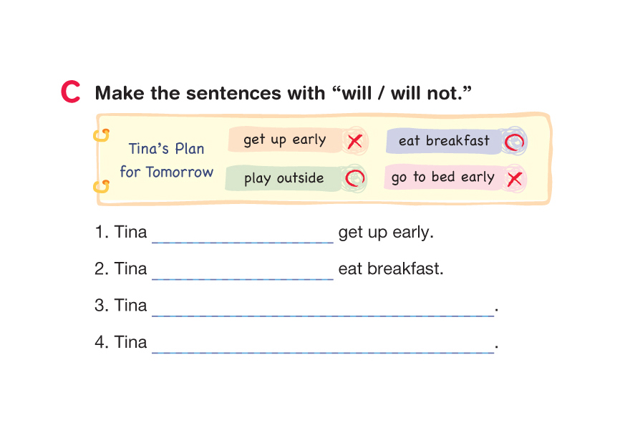Screen dimensions: 625x438
Task: Select the pink "go to bed early" tag
Action: pyautogui.click(x=442, y=177)
